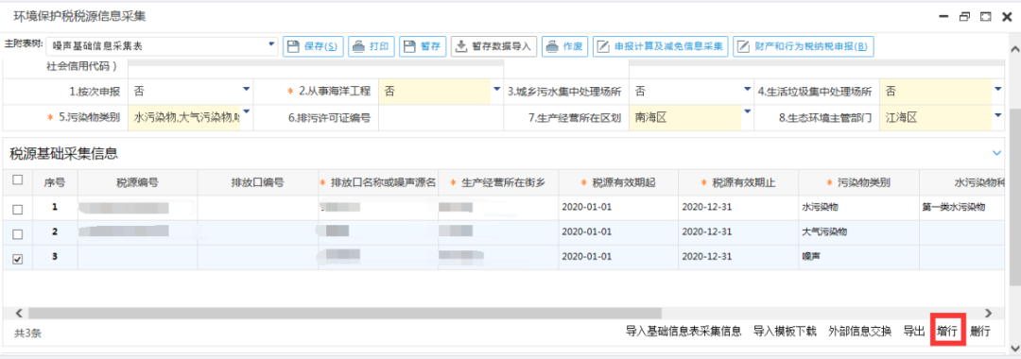This screenshot has height=359, width=1021.
Task: Click the 污染物类别 column header
Action: pyautogui.click(x=858, y=182)
